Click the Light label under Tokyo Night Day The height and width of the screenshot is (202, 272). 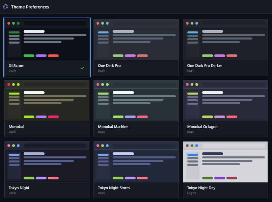click(191, 193)
